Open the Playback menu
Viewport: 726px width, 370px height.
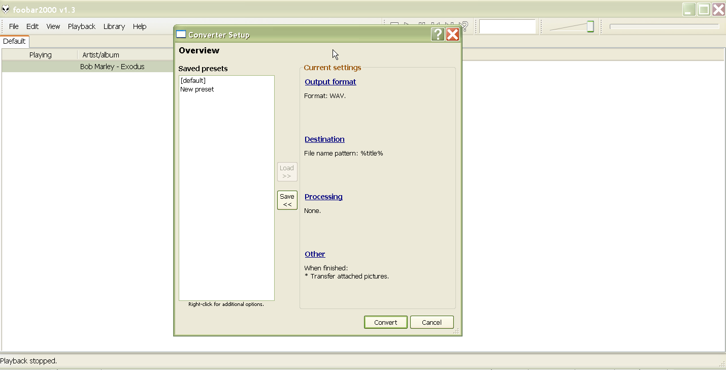[x=82, y=26]
